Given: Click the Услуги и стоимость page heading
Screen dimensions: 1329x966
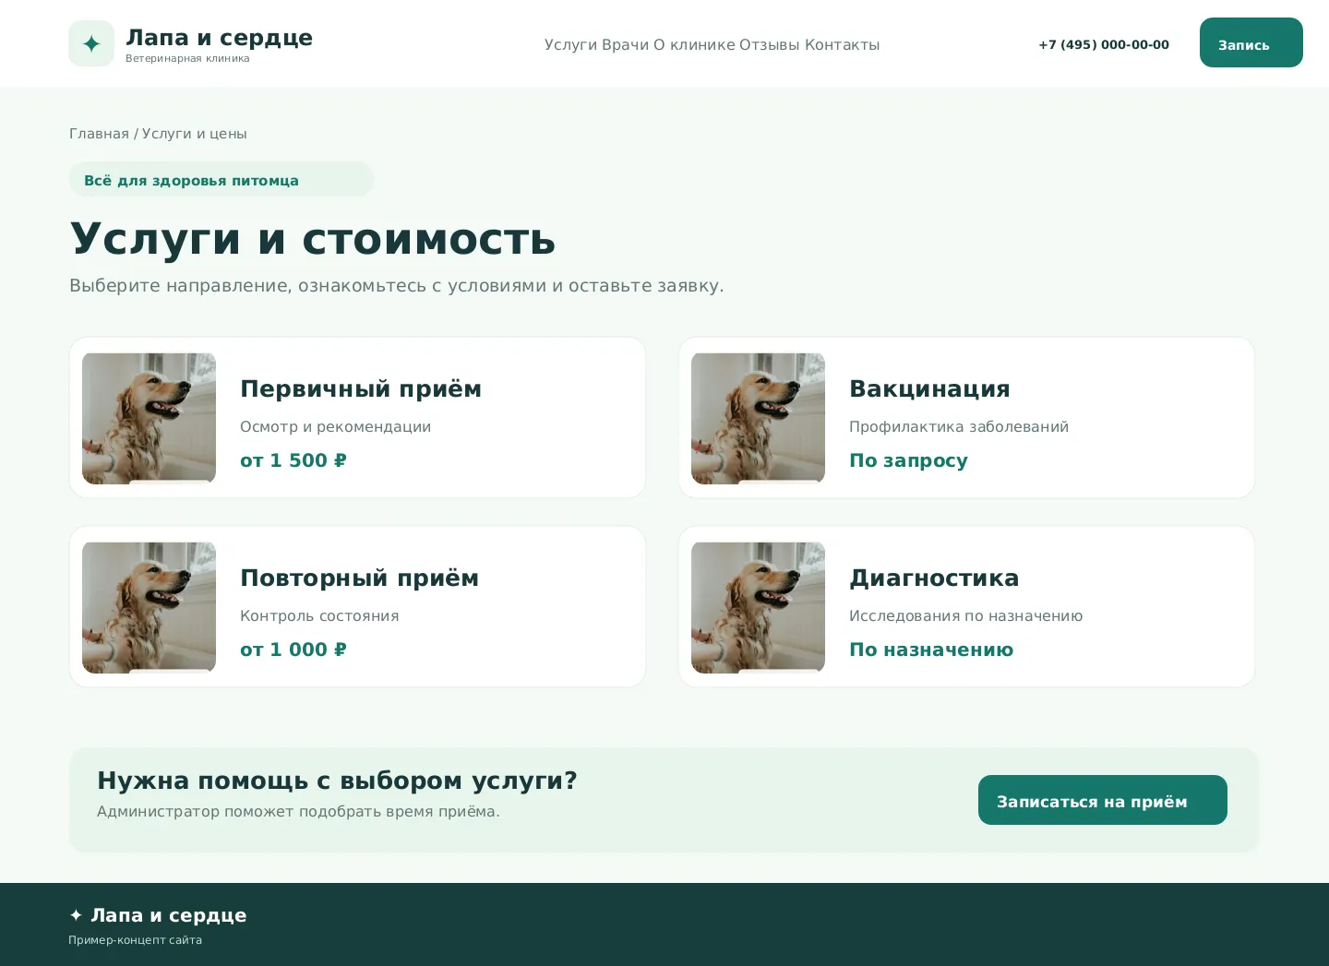Looking at the screenshot, I should (313, 239).
